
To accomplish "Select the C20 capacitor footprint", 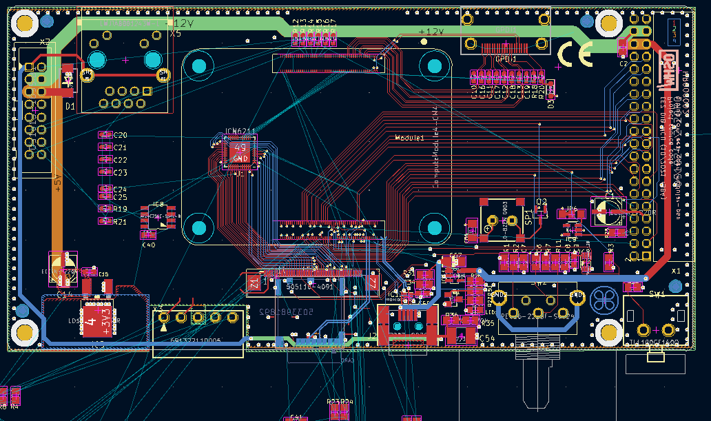I will pos(105,135).
